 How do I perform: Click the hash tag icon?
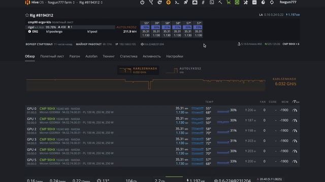tap(203, 2)
